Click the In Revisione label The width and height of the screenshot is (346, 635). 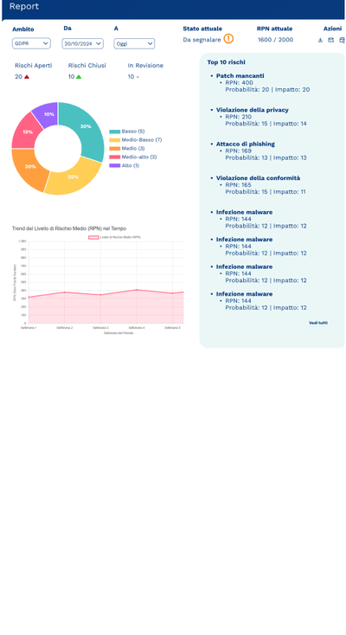click(x=145, y=66)
